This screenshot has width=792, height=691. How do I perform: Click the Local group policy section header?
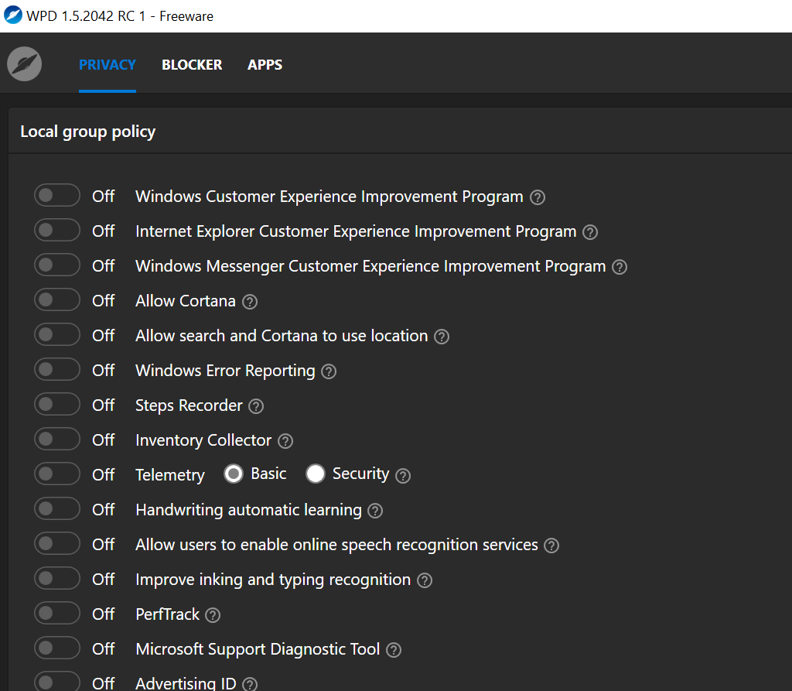pyautogui.click(x=88, y=132)
